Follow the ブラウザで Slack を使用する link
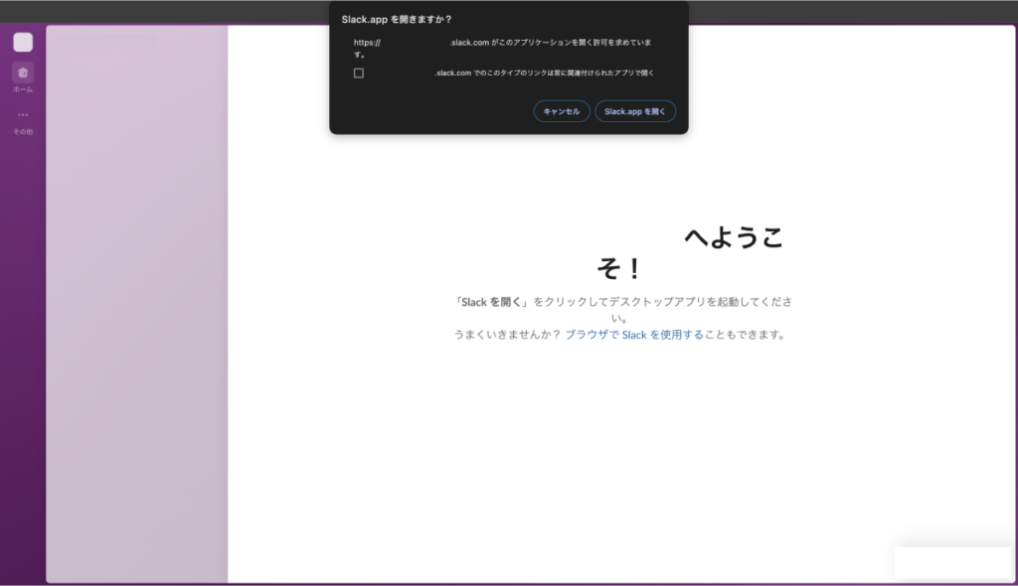Image resolution: width=1018 pixels, height=586 pixels. click(634, 335)
